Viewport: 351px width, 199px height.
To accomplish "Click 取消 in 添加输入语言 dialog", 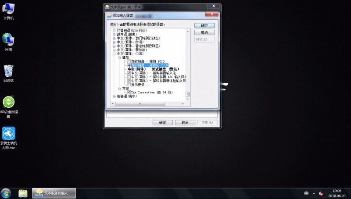I will coord(204,32).
